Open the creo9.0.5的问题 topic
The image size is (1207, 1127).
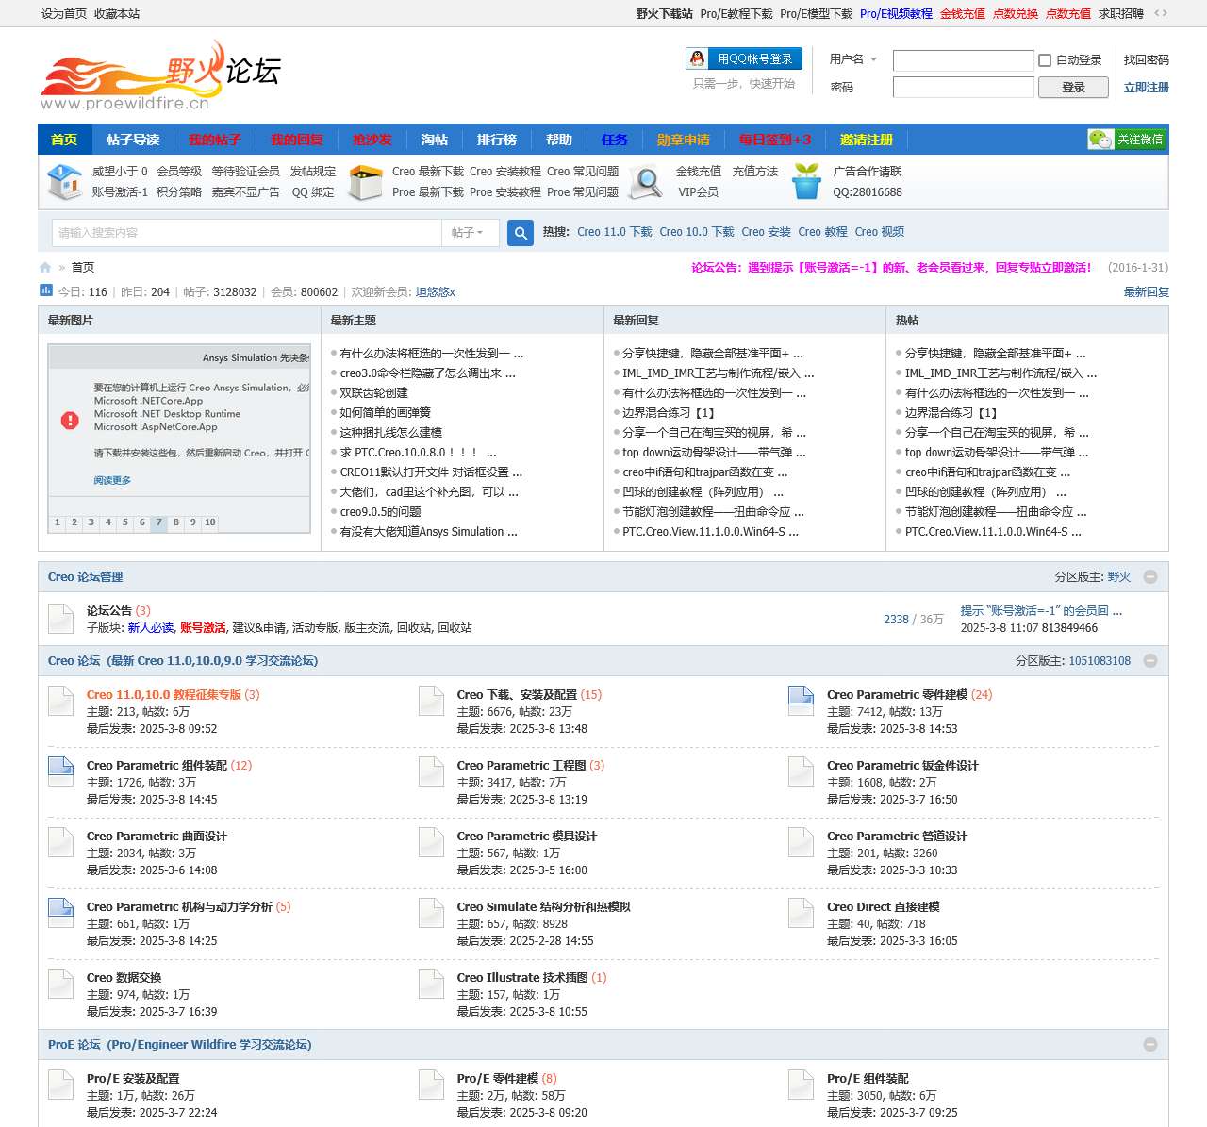[381, 512]
